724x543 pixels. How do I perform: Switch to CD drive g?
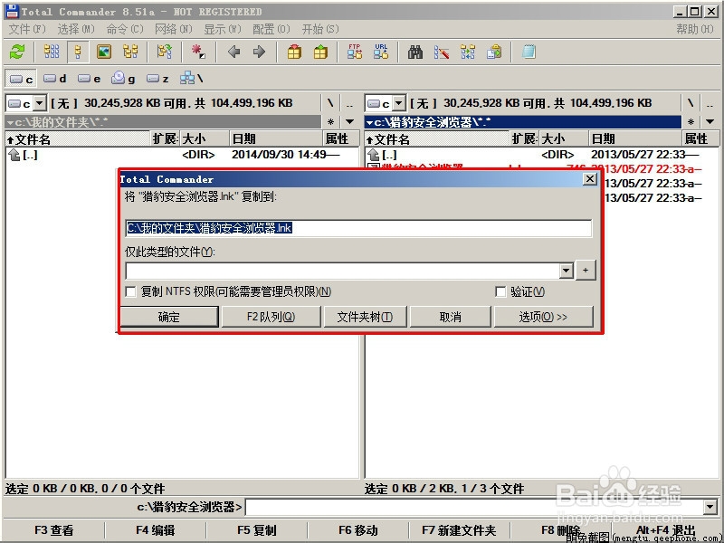pyautogui.click(x=123, y=79)
